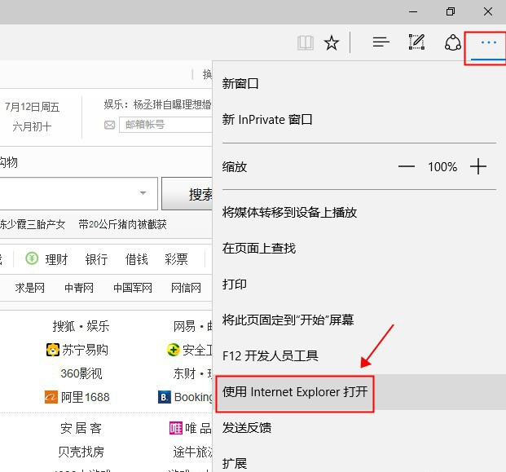Click into the main search text box
Viewport: 506px width, 472px height.
[78, 193]
